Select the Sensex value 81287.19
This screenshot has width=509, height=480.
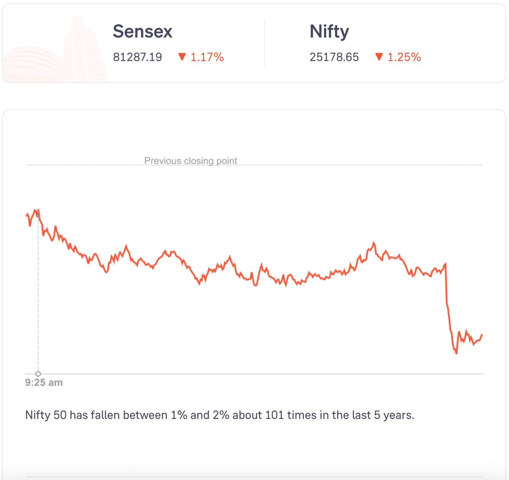[137, 57]
